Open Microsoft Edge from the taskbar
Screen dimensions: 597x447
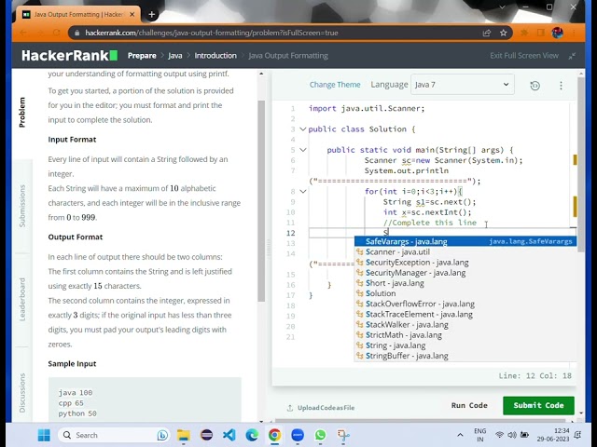click(252, 435)
